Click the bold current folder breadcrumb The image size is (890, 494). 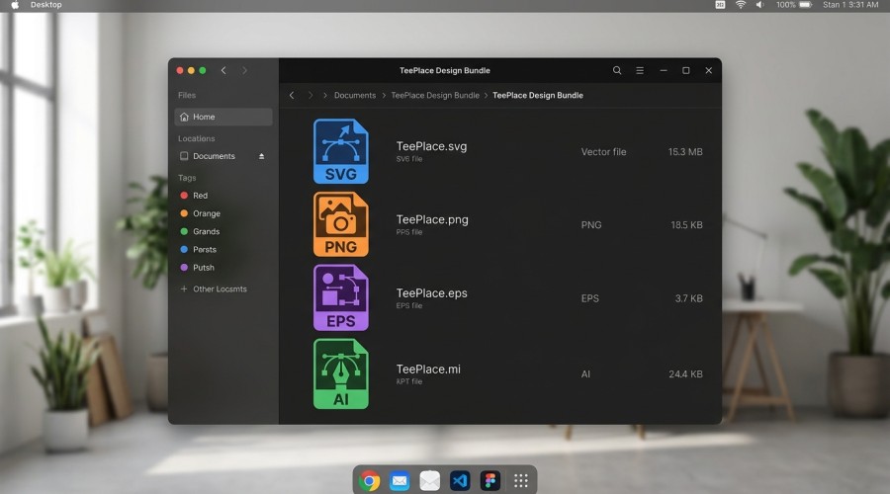pyautogui.click(x=538, y=95)
